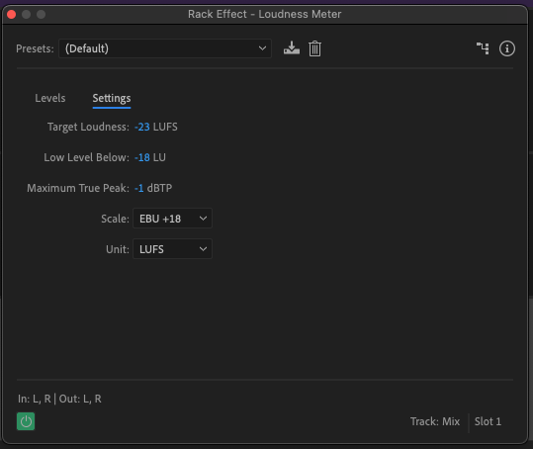Click the Track: Mix label
Image resolution: width=533 pixels, height=449 pixels.
435,421
